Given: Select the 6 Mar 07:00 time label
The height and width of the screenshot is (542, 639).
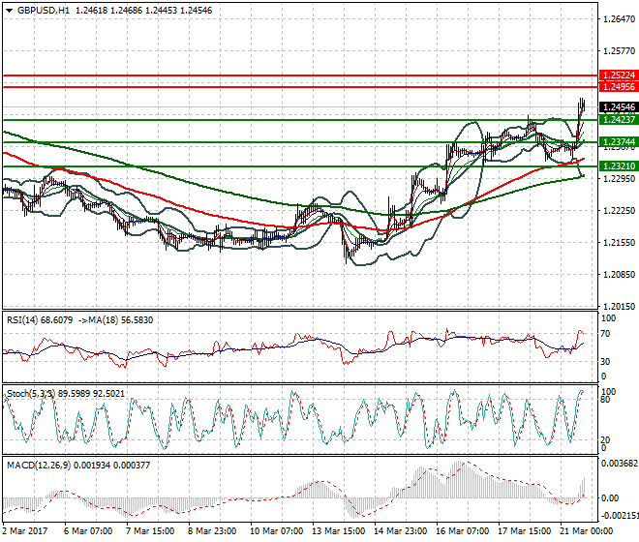Looking at the screenshot, I should (88, 531).
